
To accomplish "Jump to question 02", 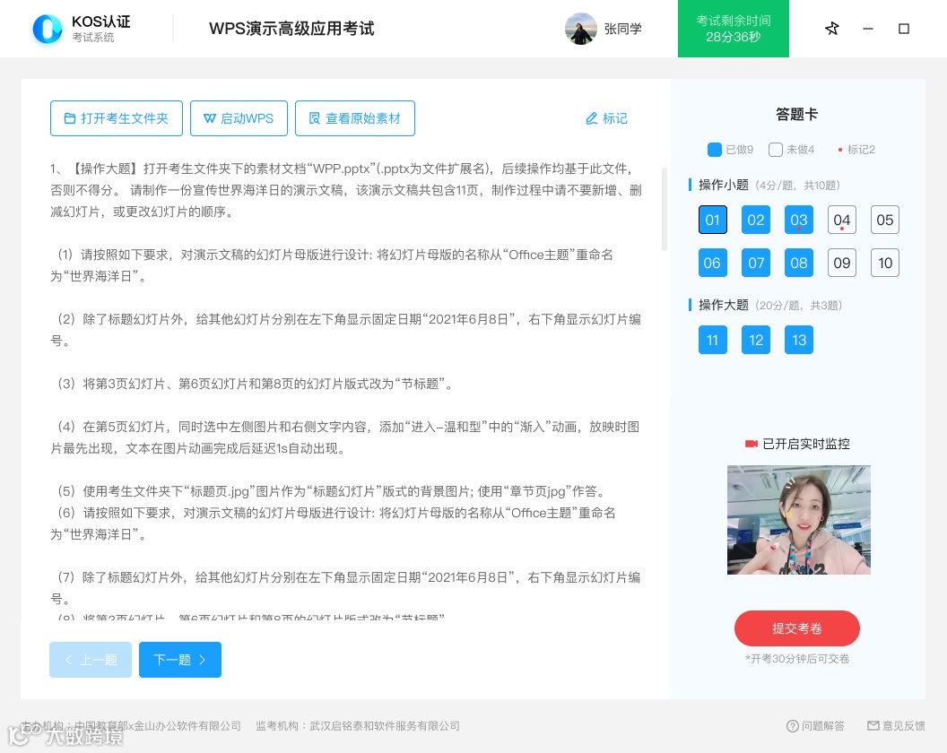I will click(x=756, y=220).
